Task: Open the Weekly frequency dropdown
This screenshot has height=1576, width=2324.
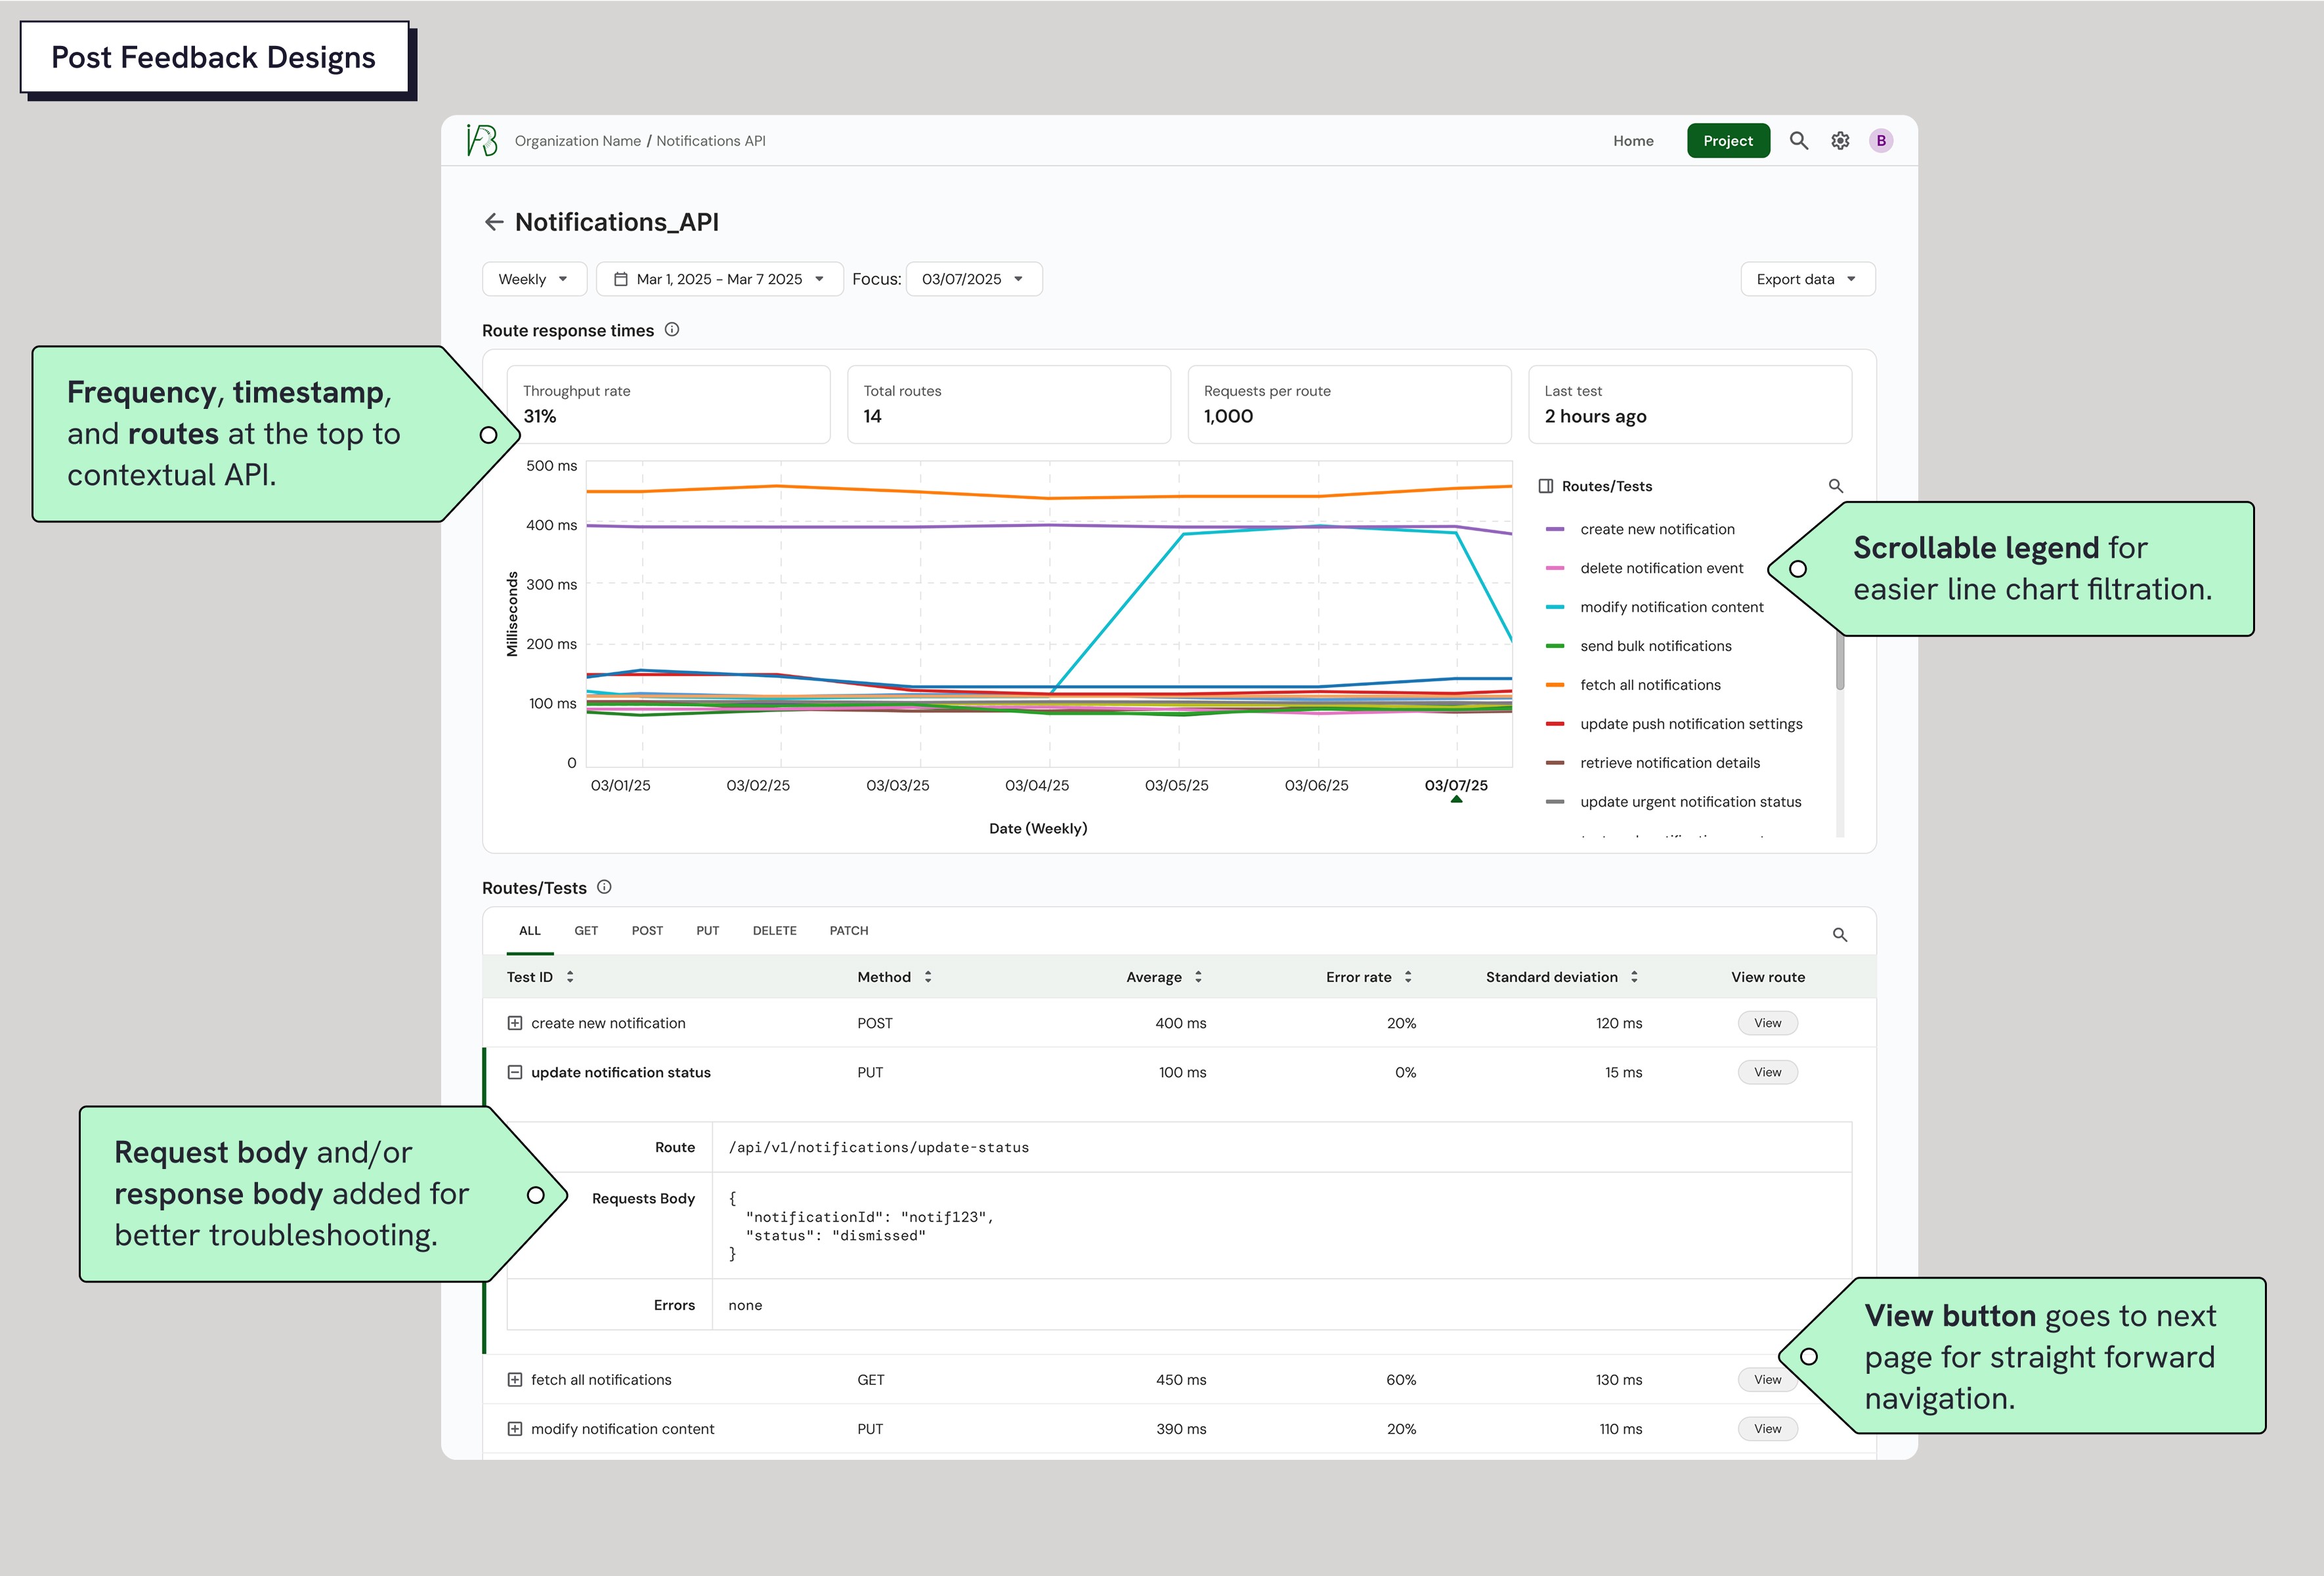Action: pos(534,279)
